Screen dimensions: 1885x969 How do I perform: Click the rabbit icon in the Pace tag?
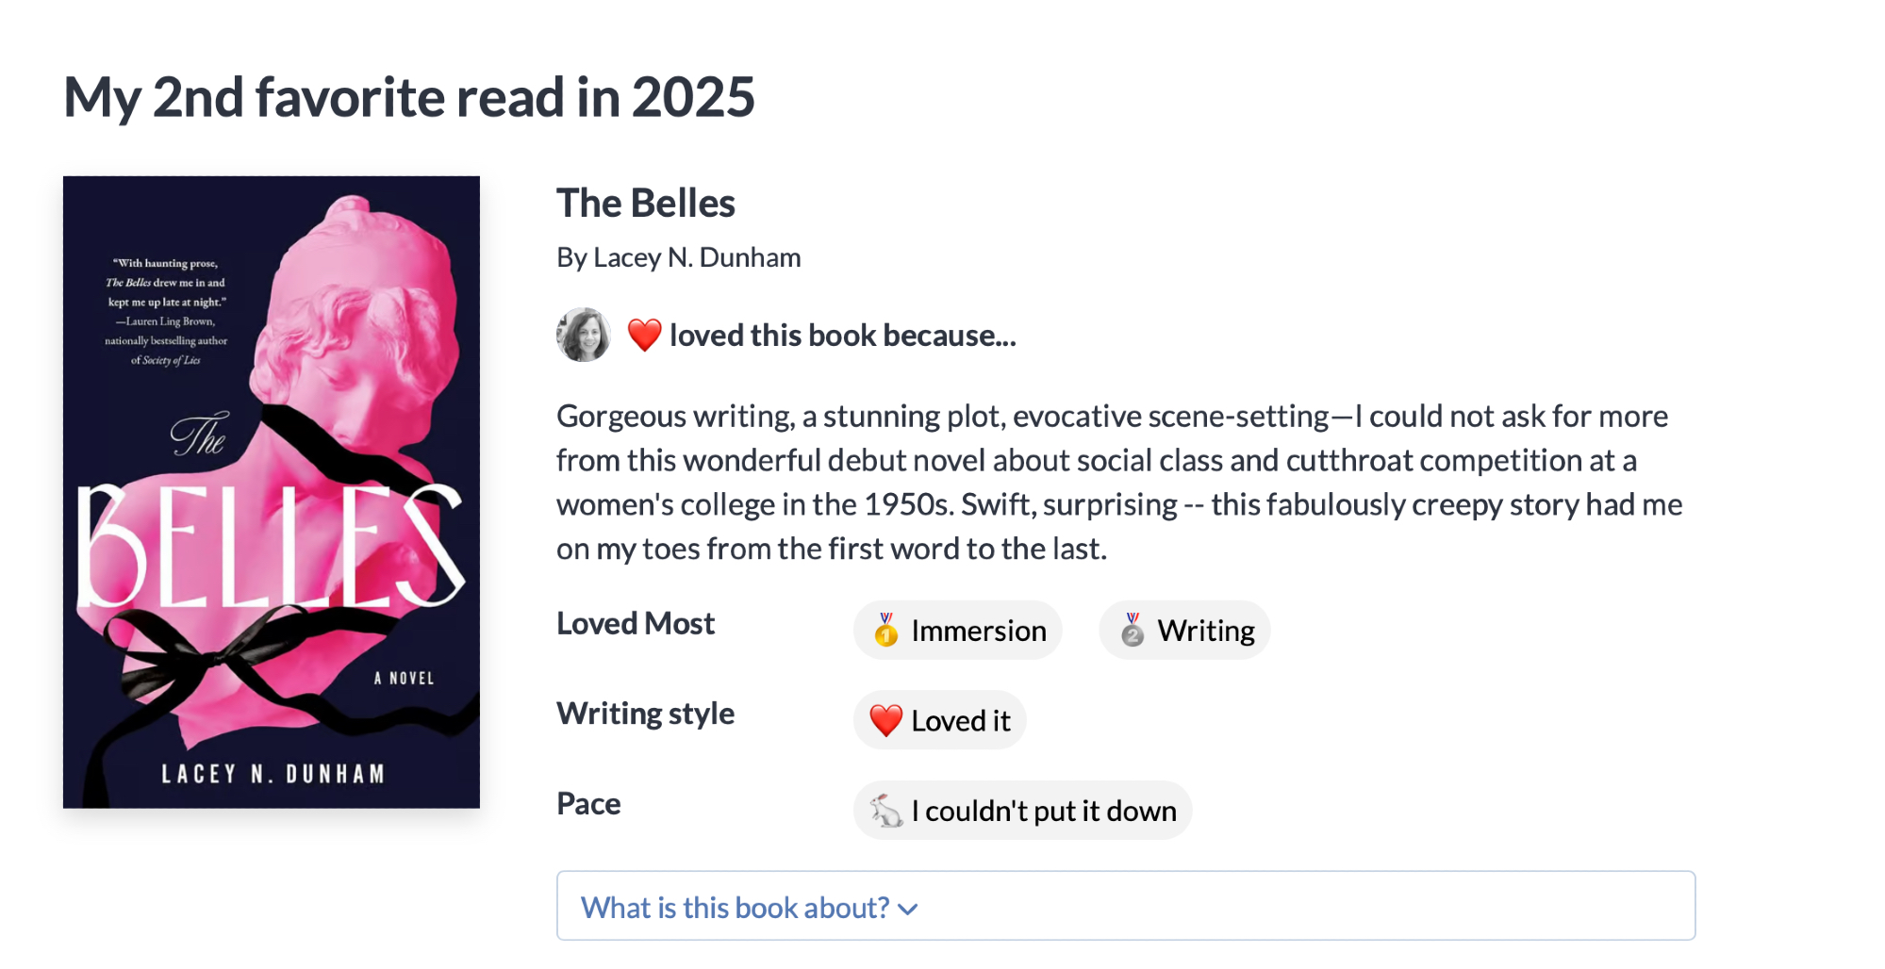885,811
